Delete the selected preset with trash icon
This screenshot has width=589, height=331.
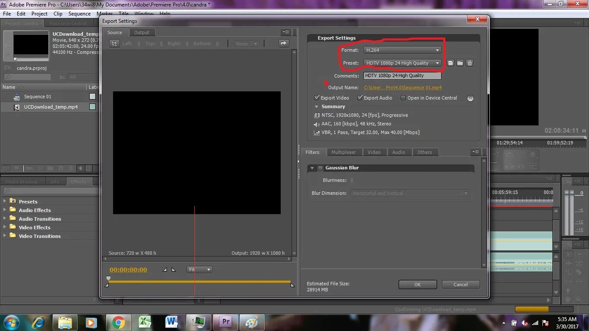click(x=470, y=63)
